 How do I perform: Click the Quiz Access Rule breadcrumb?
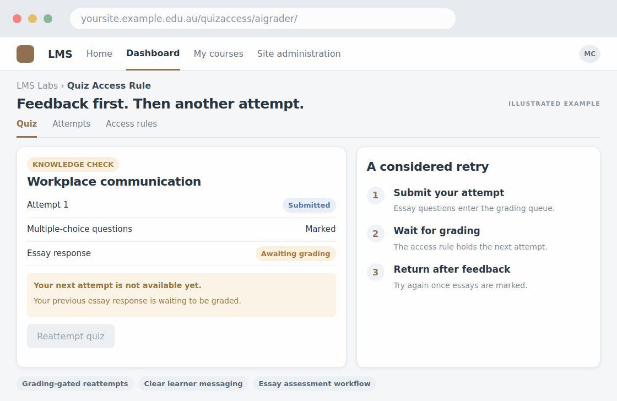click(109, 85)
